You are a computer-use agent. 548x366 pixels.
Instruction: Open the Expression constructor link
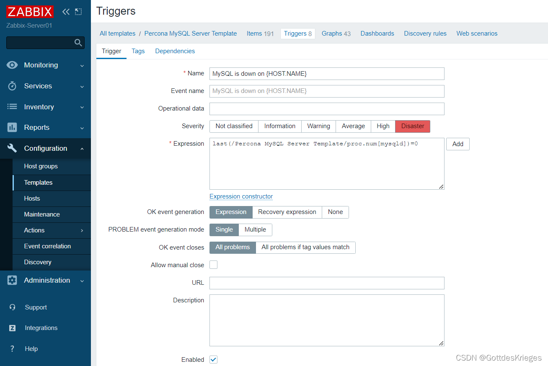point(241,196)
